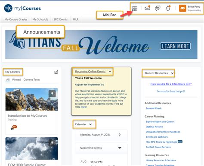The image size is (204, 166).
Task: Select the Current Term tab
Action: coord(31,80)
